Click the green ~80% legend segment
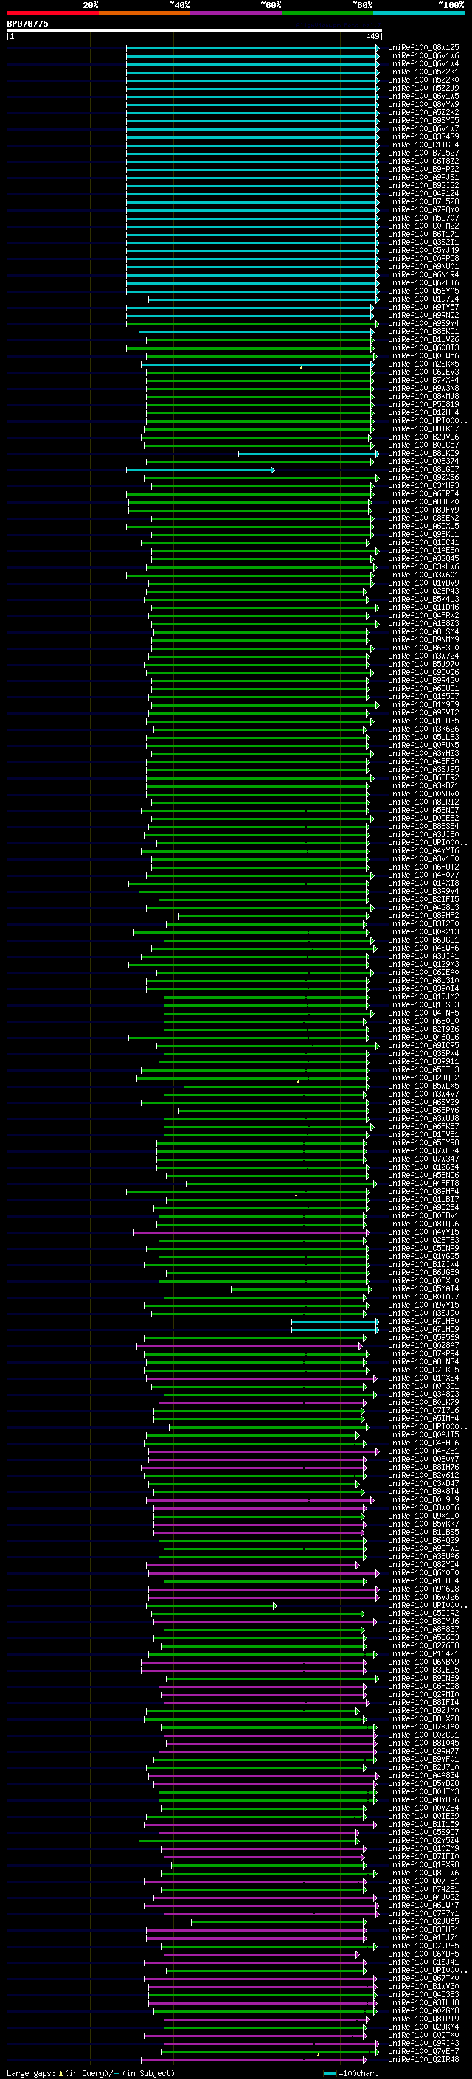 [327, 13]
